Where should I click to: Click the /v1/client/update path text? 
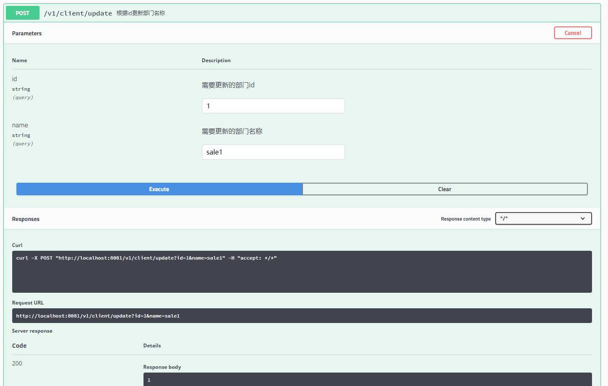(x=78, y=13)
